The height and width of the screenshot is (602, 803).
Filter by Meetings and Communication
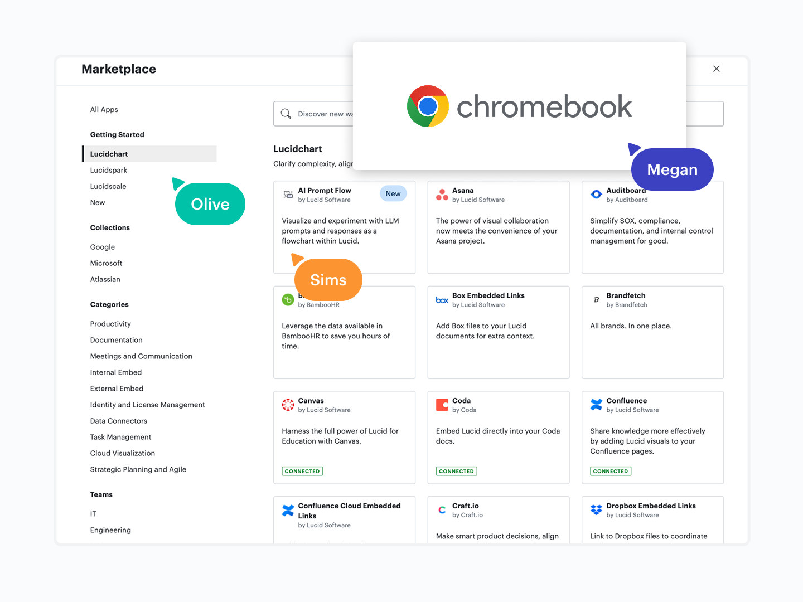pos(141,356)
